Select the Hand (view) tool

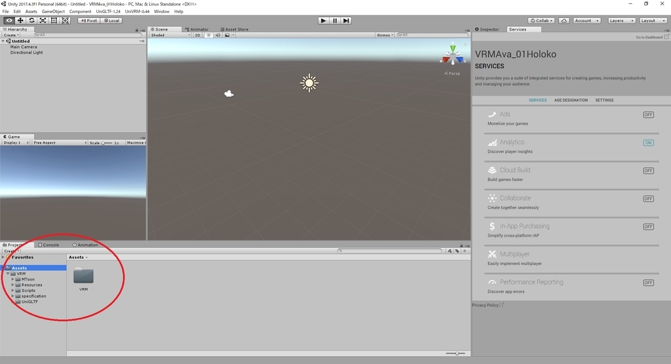[x=9, y=20]
